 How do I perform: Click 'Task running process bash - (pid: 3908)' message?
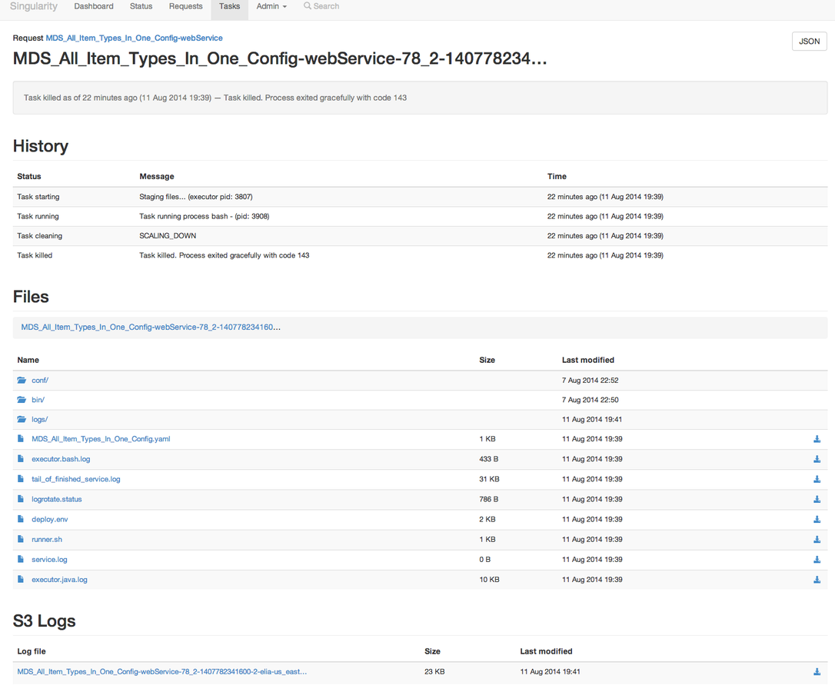pyautogui.click(x=205, y=216)
